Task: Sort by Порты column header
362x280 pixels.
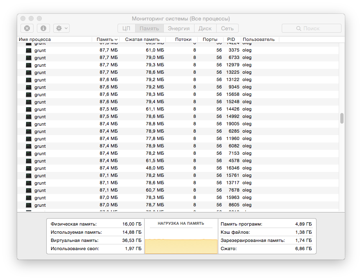Action: [210, 39]
